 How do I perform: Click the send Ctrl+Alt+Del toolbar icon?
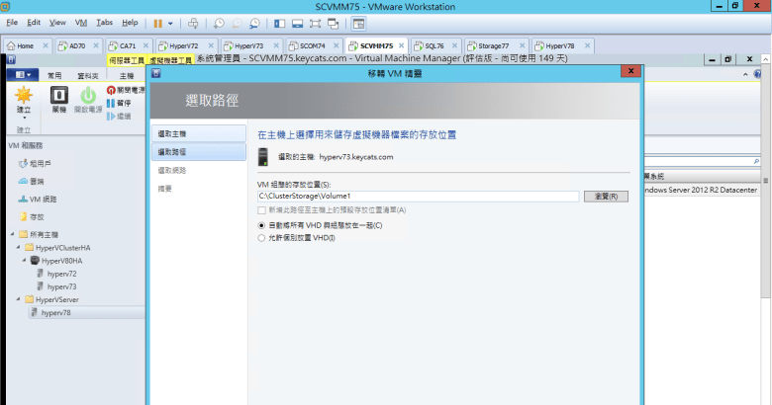click(193, 22)
